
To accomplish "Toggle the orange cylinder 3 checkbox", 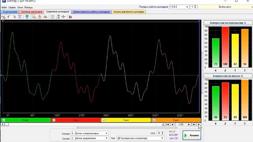I will [154, 120].
